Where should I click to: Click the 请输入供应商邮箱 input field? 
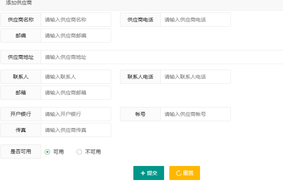(x=76, y=93)
